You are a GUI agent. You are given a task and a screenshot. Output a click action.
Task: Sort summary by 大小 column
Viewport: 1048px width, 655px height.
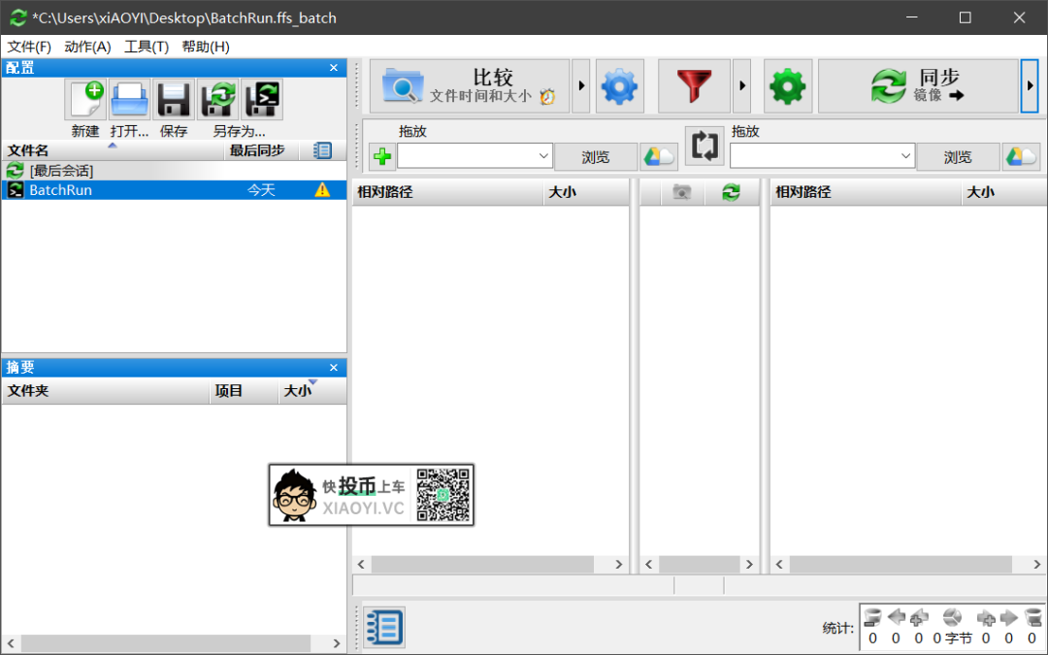pos(312,391)
